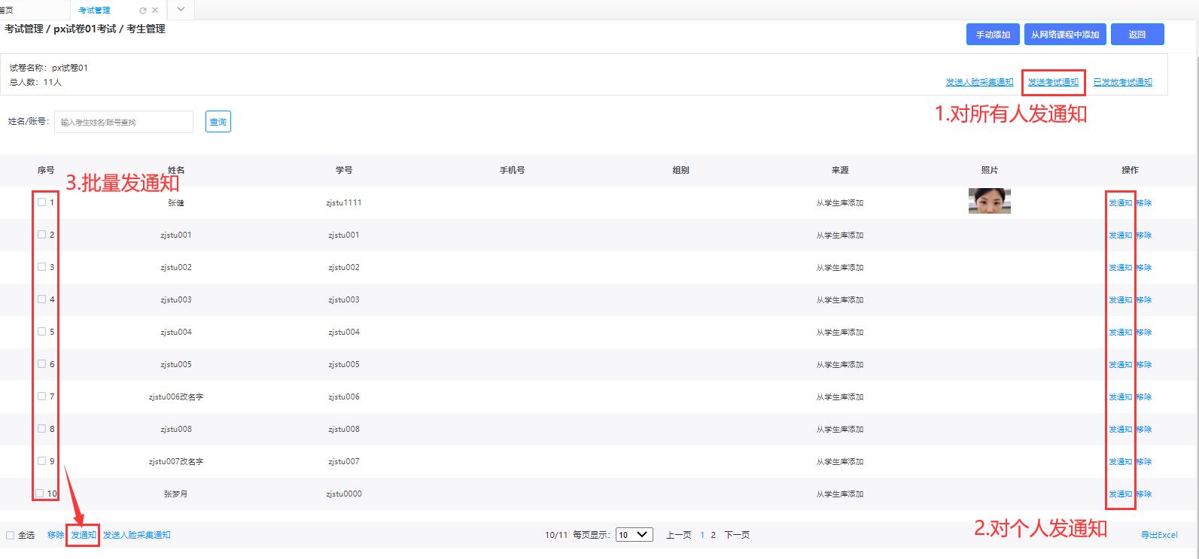Click the student ID text zjstu1111
Image resolution: width=1199 pixels, height=559 pixels.
tap(344, 202)
